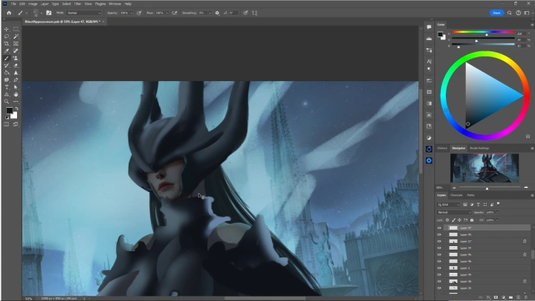
Task: Open layer blend mode Normal dropdown
Action: click(x=454, y=213)
